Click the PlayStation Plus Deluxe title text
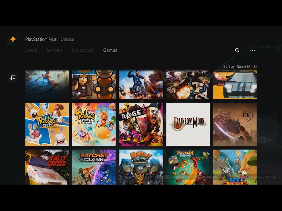 [x=50, y=39]
